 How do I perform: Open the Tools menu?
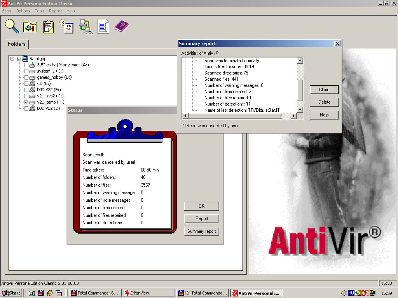(x=40, y=11)
